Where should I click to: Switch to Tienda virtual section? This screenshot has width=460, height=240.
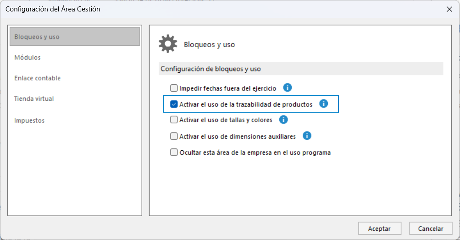(34, 99)
